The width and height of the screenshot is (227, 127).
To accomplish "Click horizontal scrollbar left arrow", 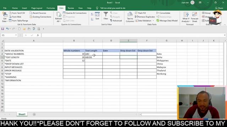I will pos(140,114).
